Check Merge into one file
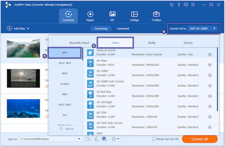This screenshot has height=147, width=225. 154,139
